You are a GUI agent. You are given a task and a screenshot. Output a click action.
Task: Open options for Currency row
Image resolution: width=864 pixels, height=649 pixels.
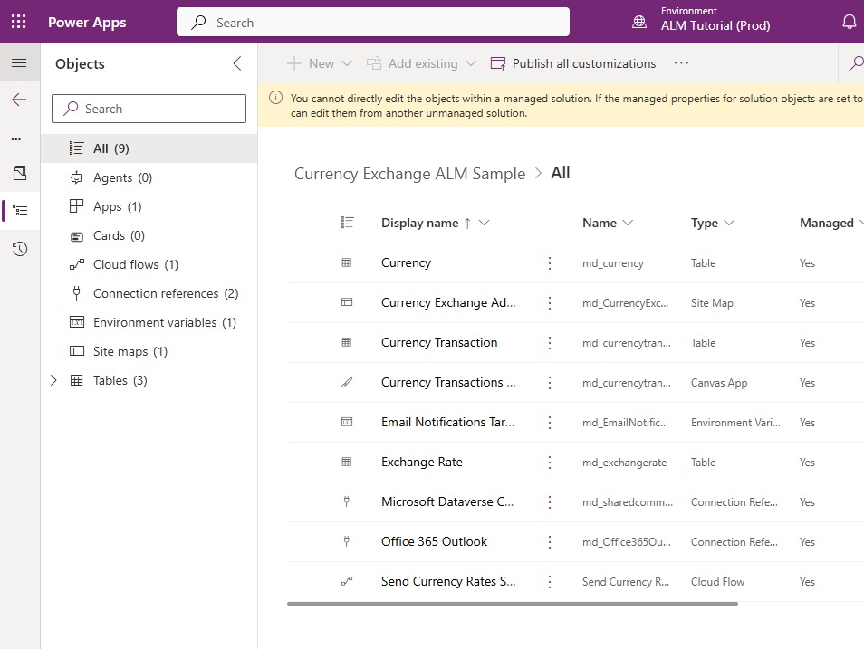point(550,263)
